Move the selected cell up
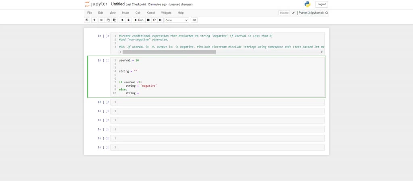 pos(122,20)
